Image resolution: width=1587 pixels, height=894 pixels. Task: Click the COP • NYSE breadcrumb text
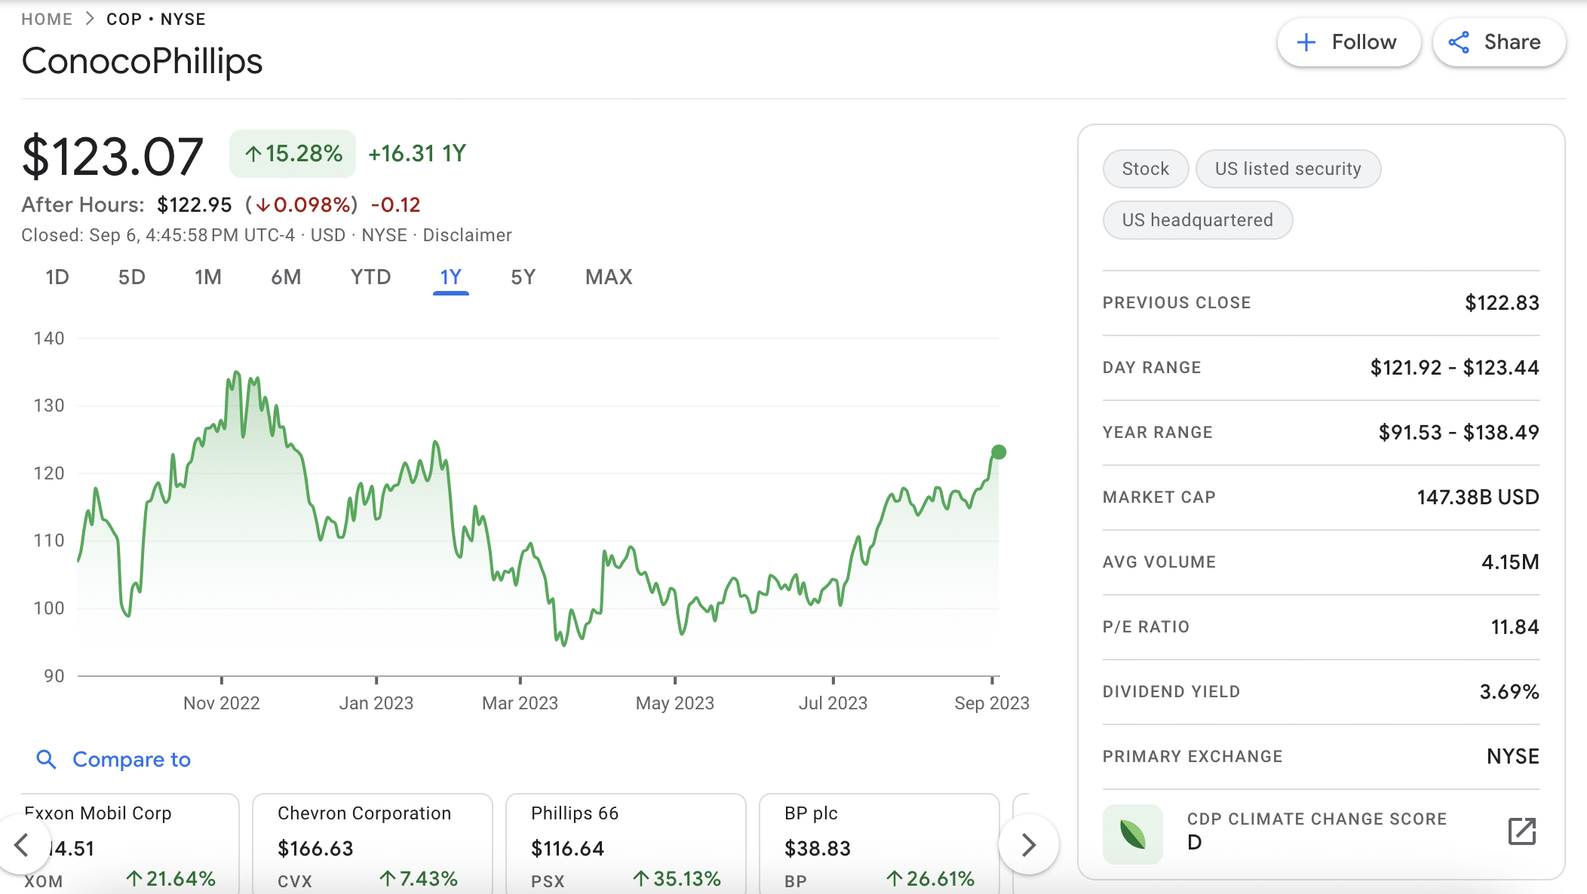(x=156, y=19)
